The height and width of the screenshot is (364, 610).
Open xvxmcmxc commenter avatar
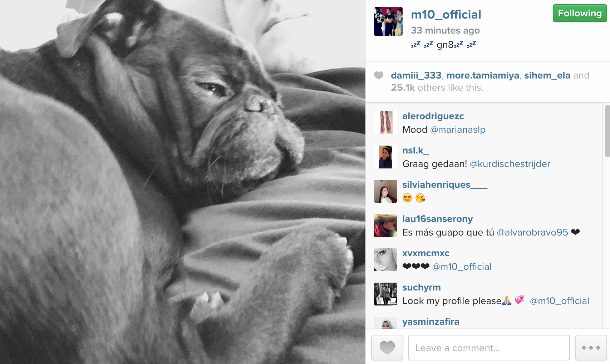(385, 260)
